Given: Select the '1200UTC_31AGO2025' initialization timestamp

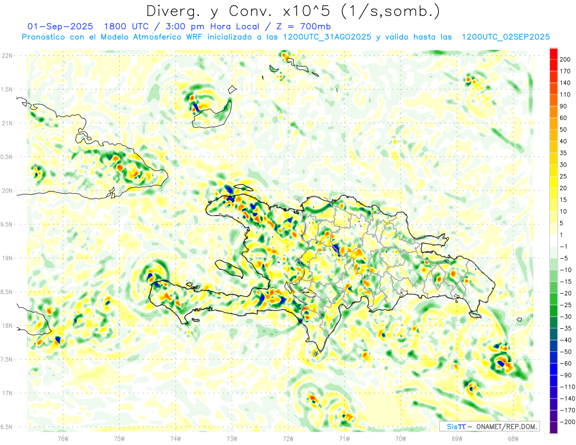Looking at the screenshot, I should point(327,36).
